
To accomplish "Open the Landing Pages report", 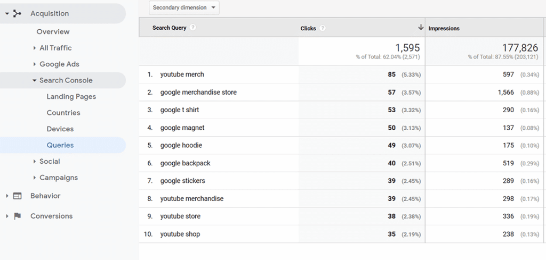I will pyautogui.click(x=71, y=97).
